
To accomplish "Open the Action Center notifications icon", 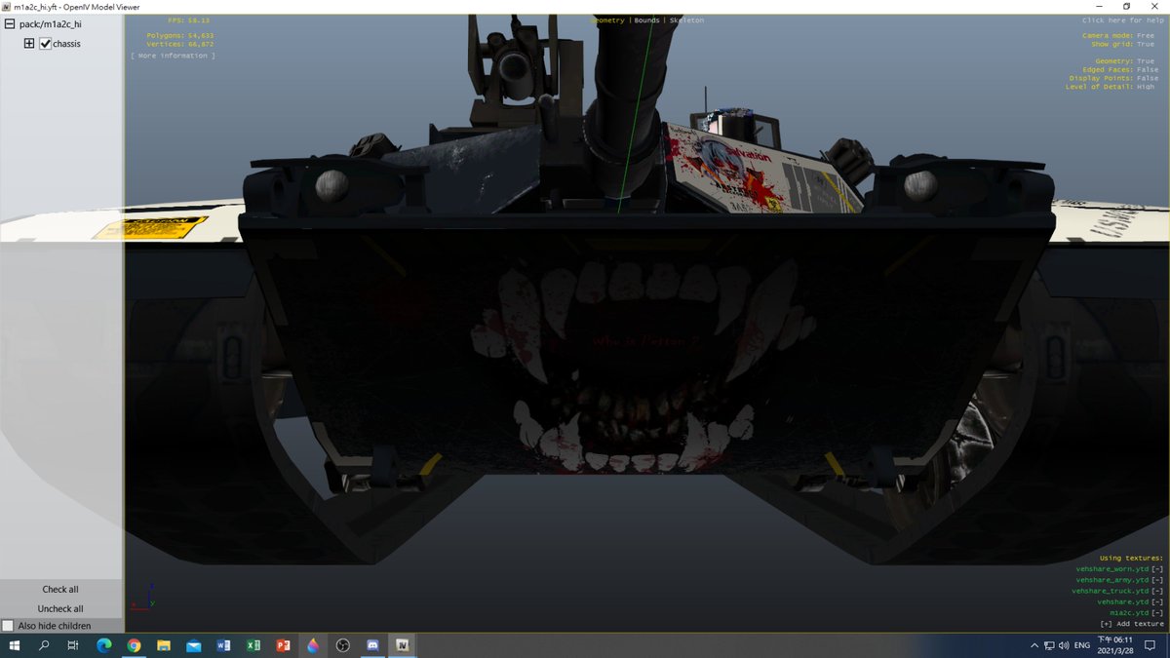I will click(x=1150, y=645).
